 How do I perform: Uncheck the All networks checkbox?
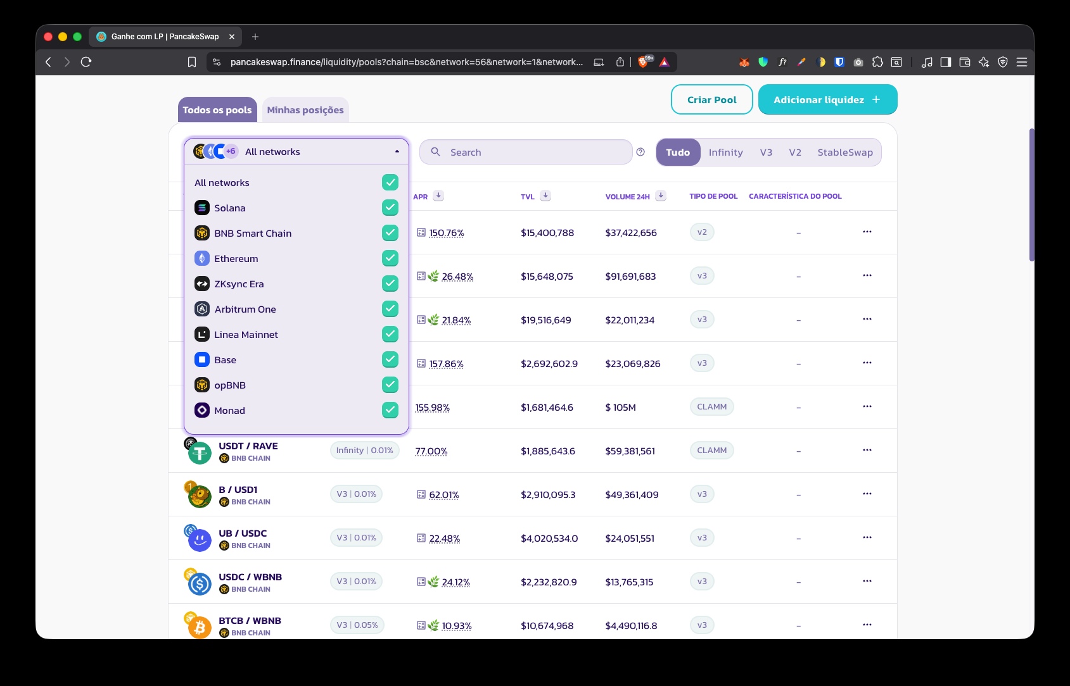click(390, 182)
